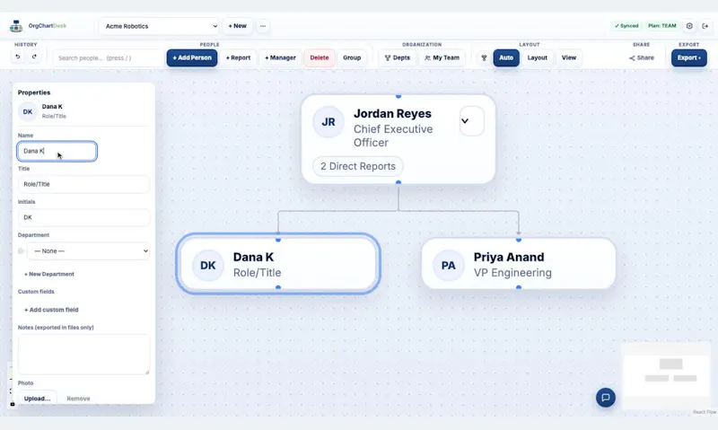Open the Acme Robotics chart dropdown
The height and width of the screenshot is (430, 718).
(160, 26)
